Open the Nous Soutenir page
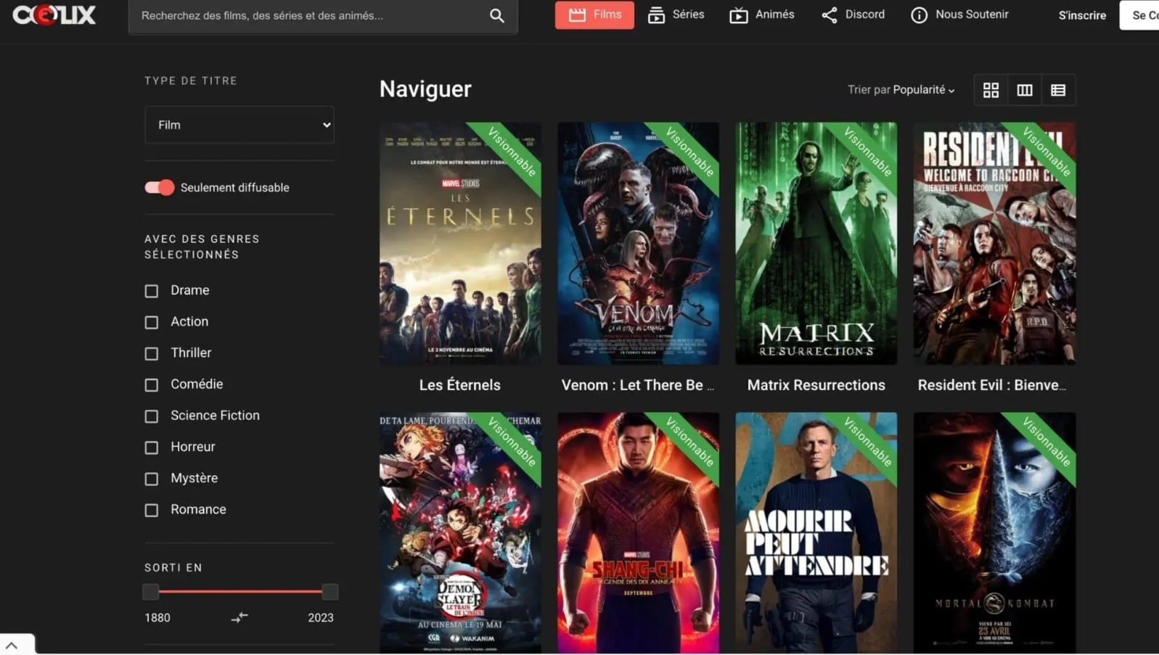Viewport: 1159px width, 655px height. pos(959,15)
